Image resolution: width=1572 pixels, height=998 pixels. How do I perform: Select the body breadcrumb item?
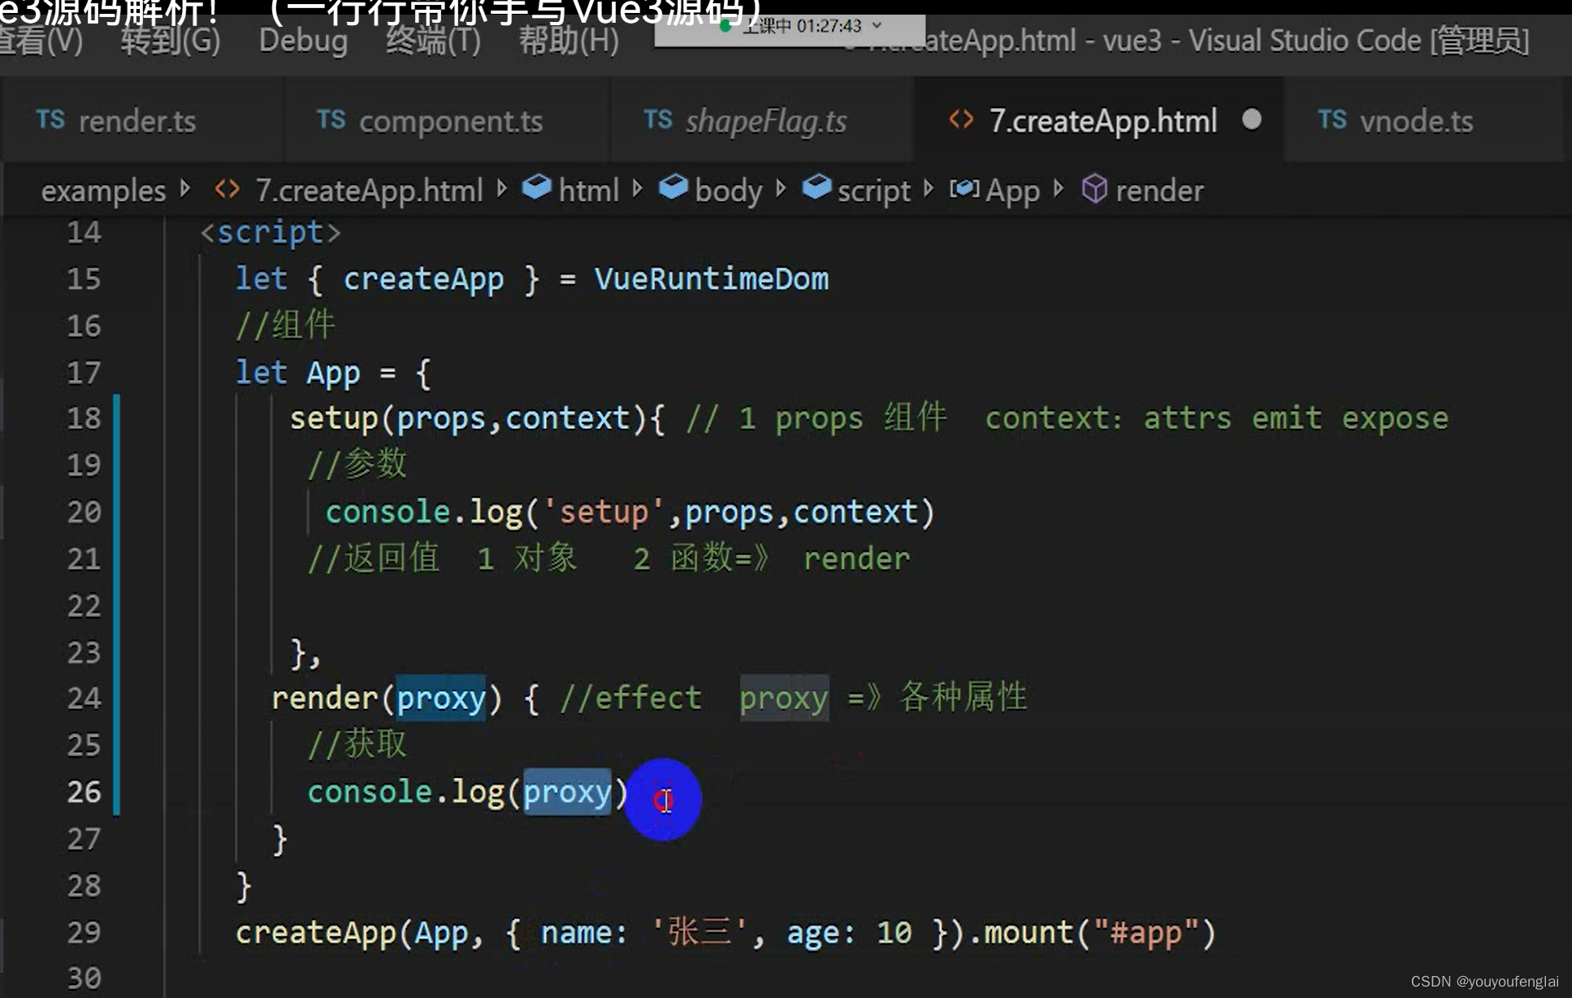pyautogui.click(x=728, y=191)
